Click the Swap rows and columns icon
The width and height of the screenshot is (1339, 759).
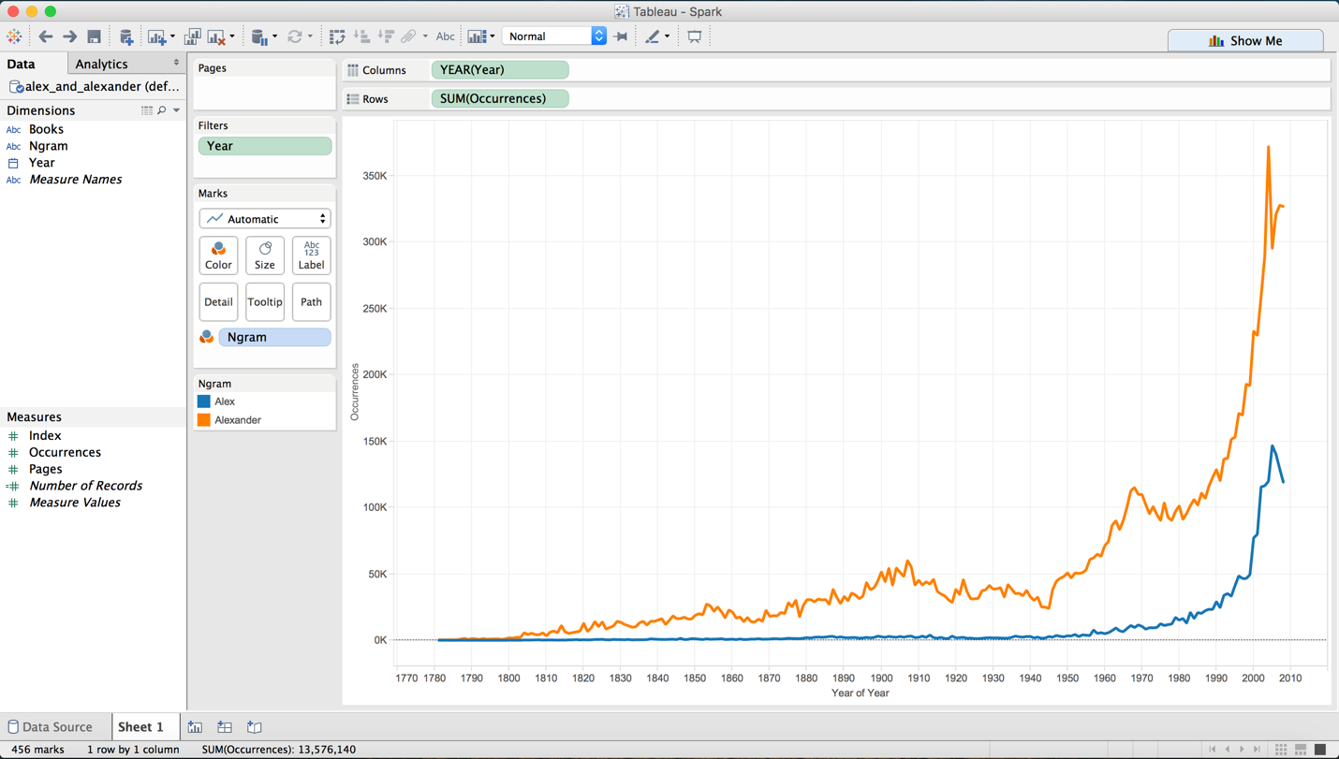tap(337, 36)
